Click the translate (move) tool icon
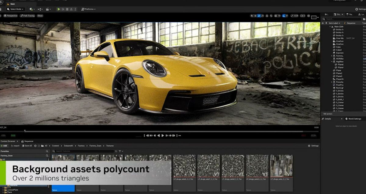Viewport: 366px width, 194px height. pos(255,16)
